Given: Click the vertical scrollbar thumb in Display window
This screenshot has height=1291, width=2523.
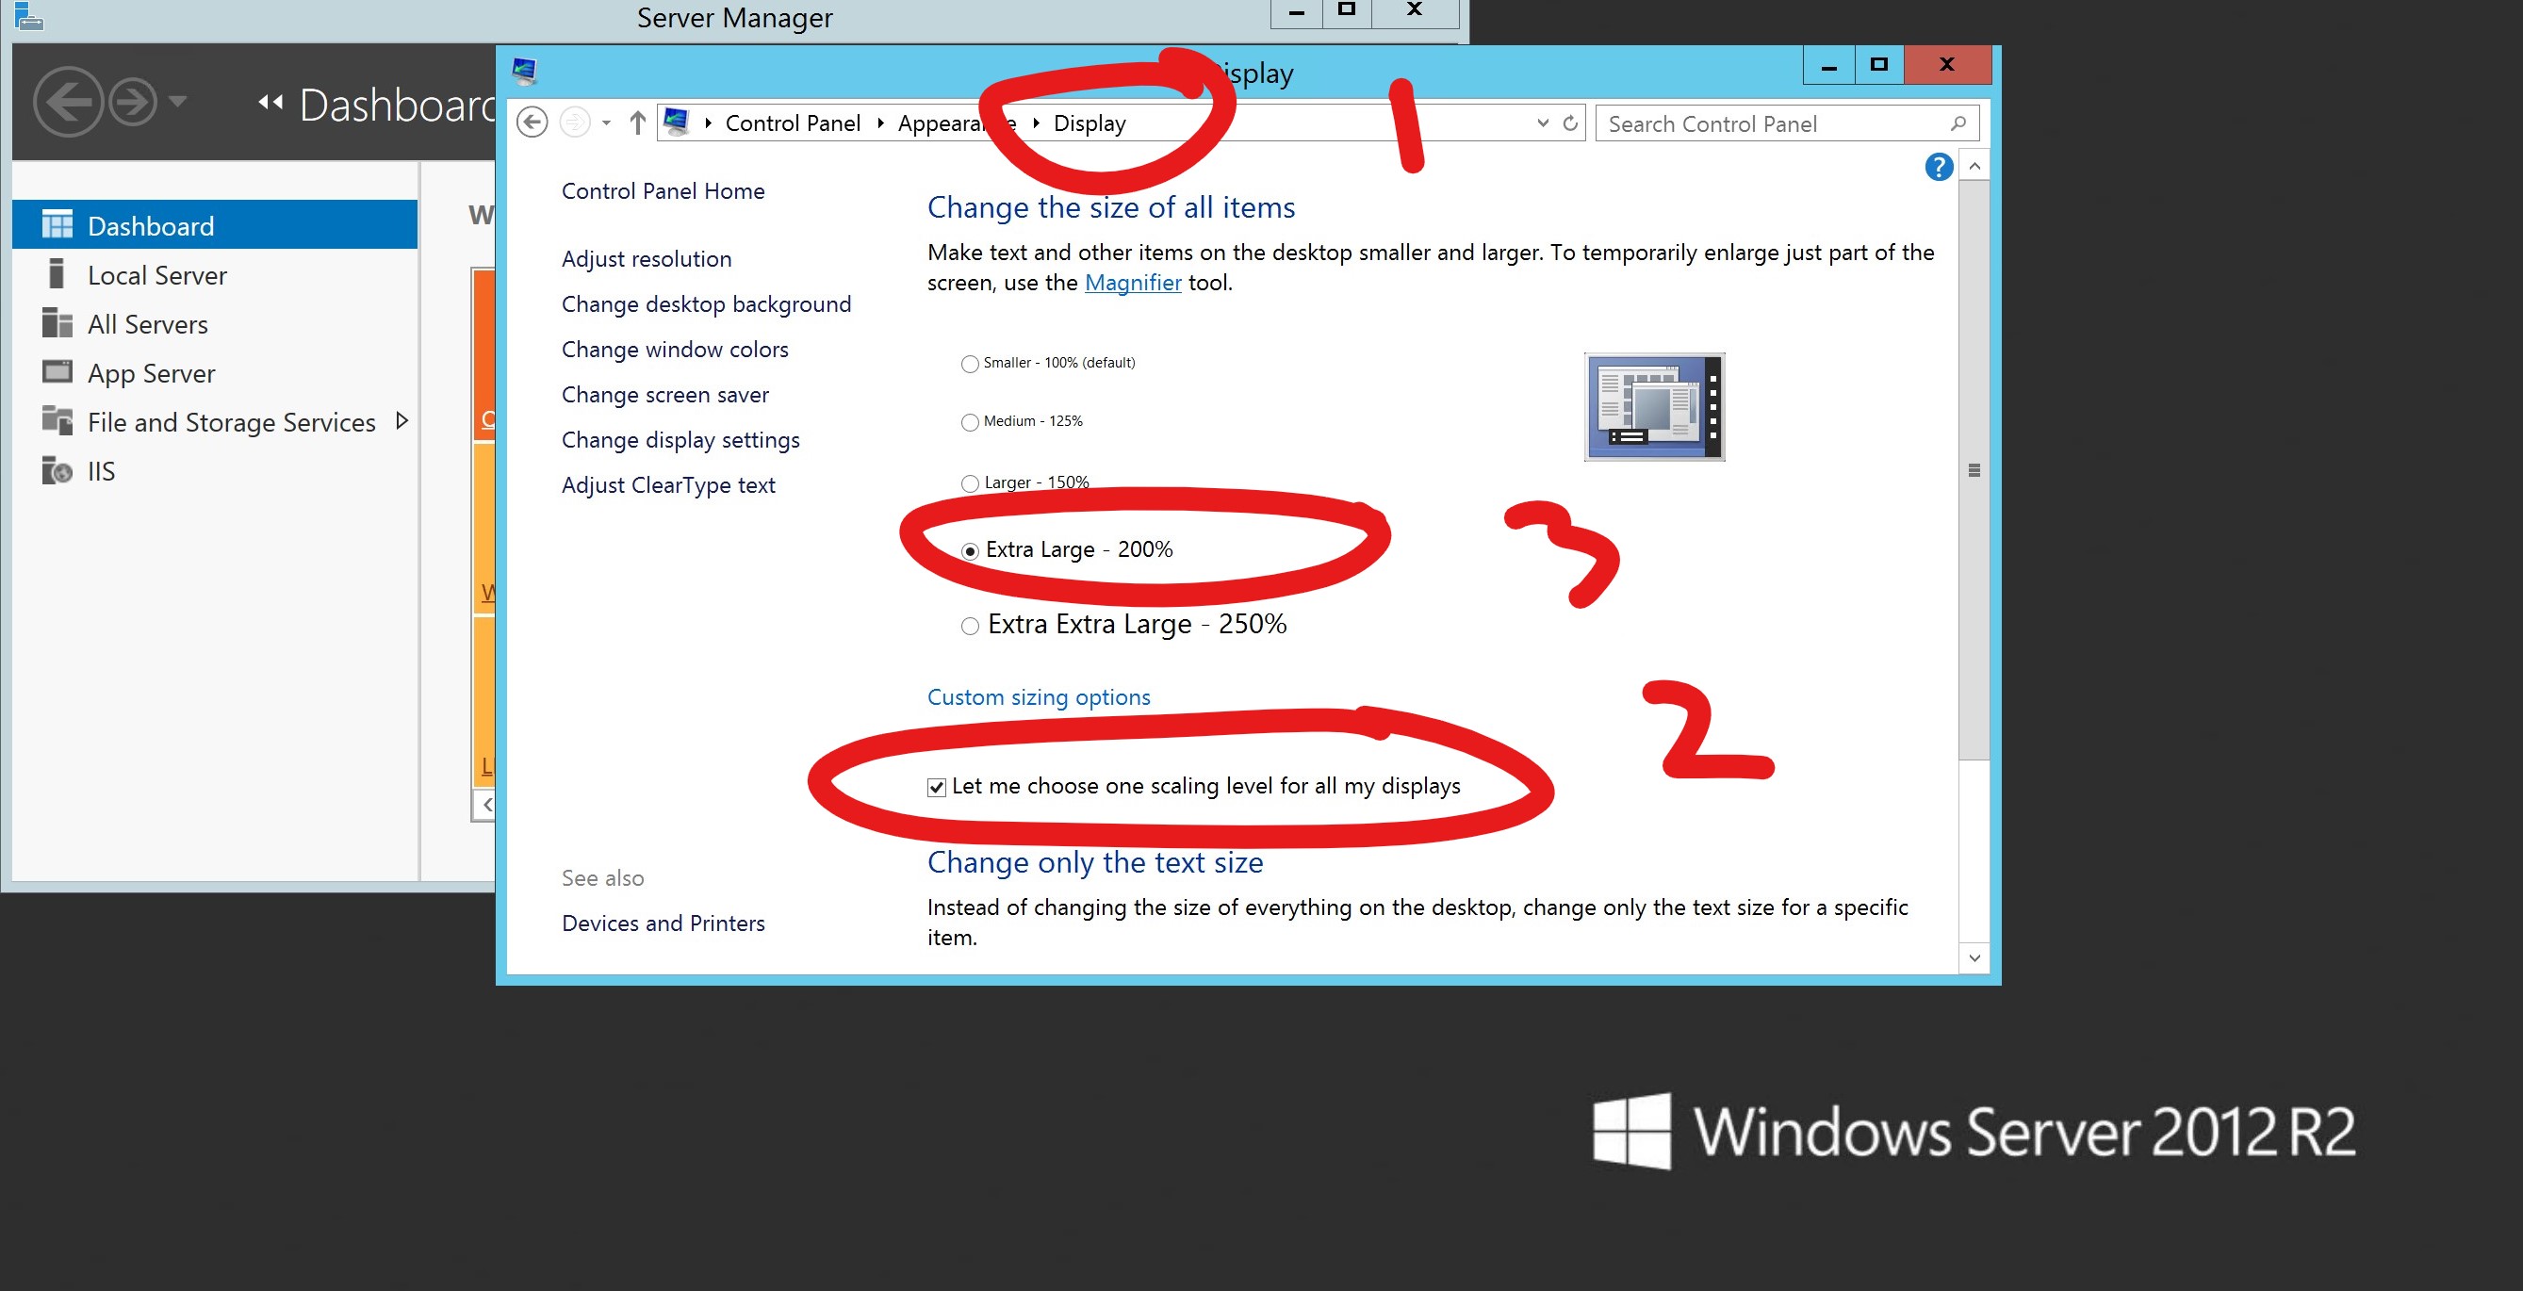Looking at the screenshot, I should 1974,470.
